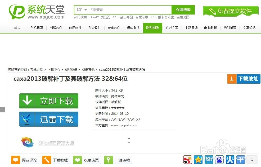The height and width of the screenshot is (167, 261).
Task: Open the 电脑教程 navigation item
Action: 210,28
